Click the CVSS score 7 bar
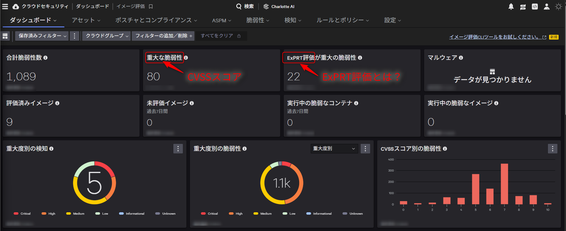Image resolution: width=566 pixels, height=231 pixels. [x=504, y=184]
